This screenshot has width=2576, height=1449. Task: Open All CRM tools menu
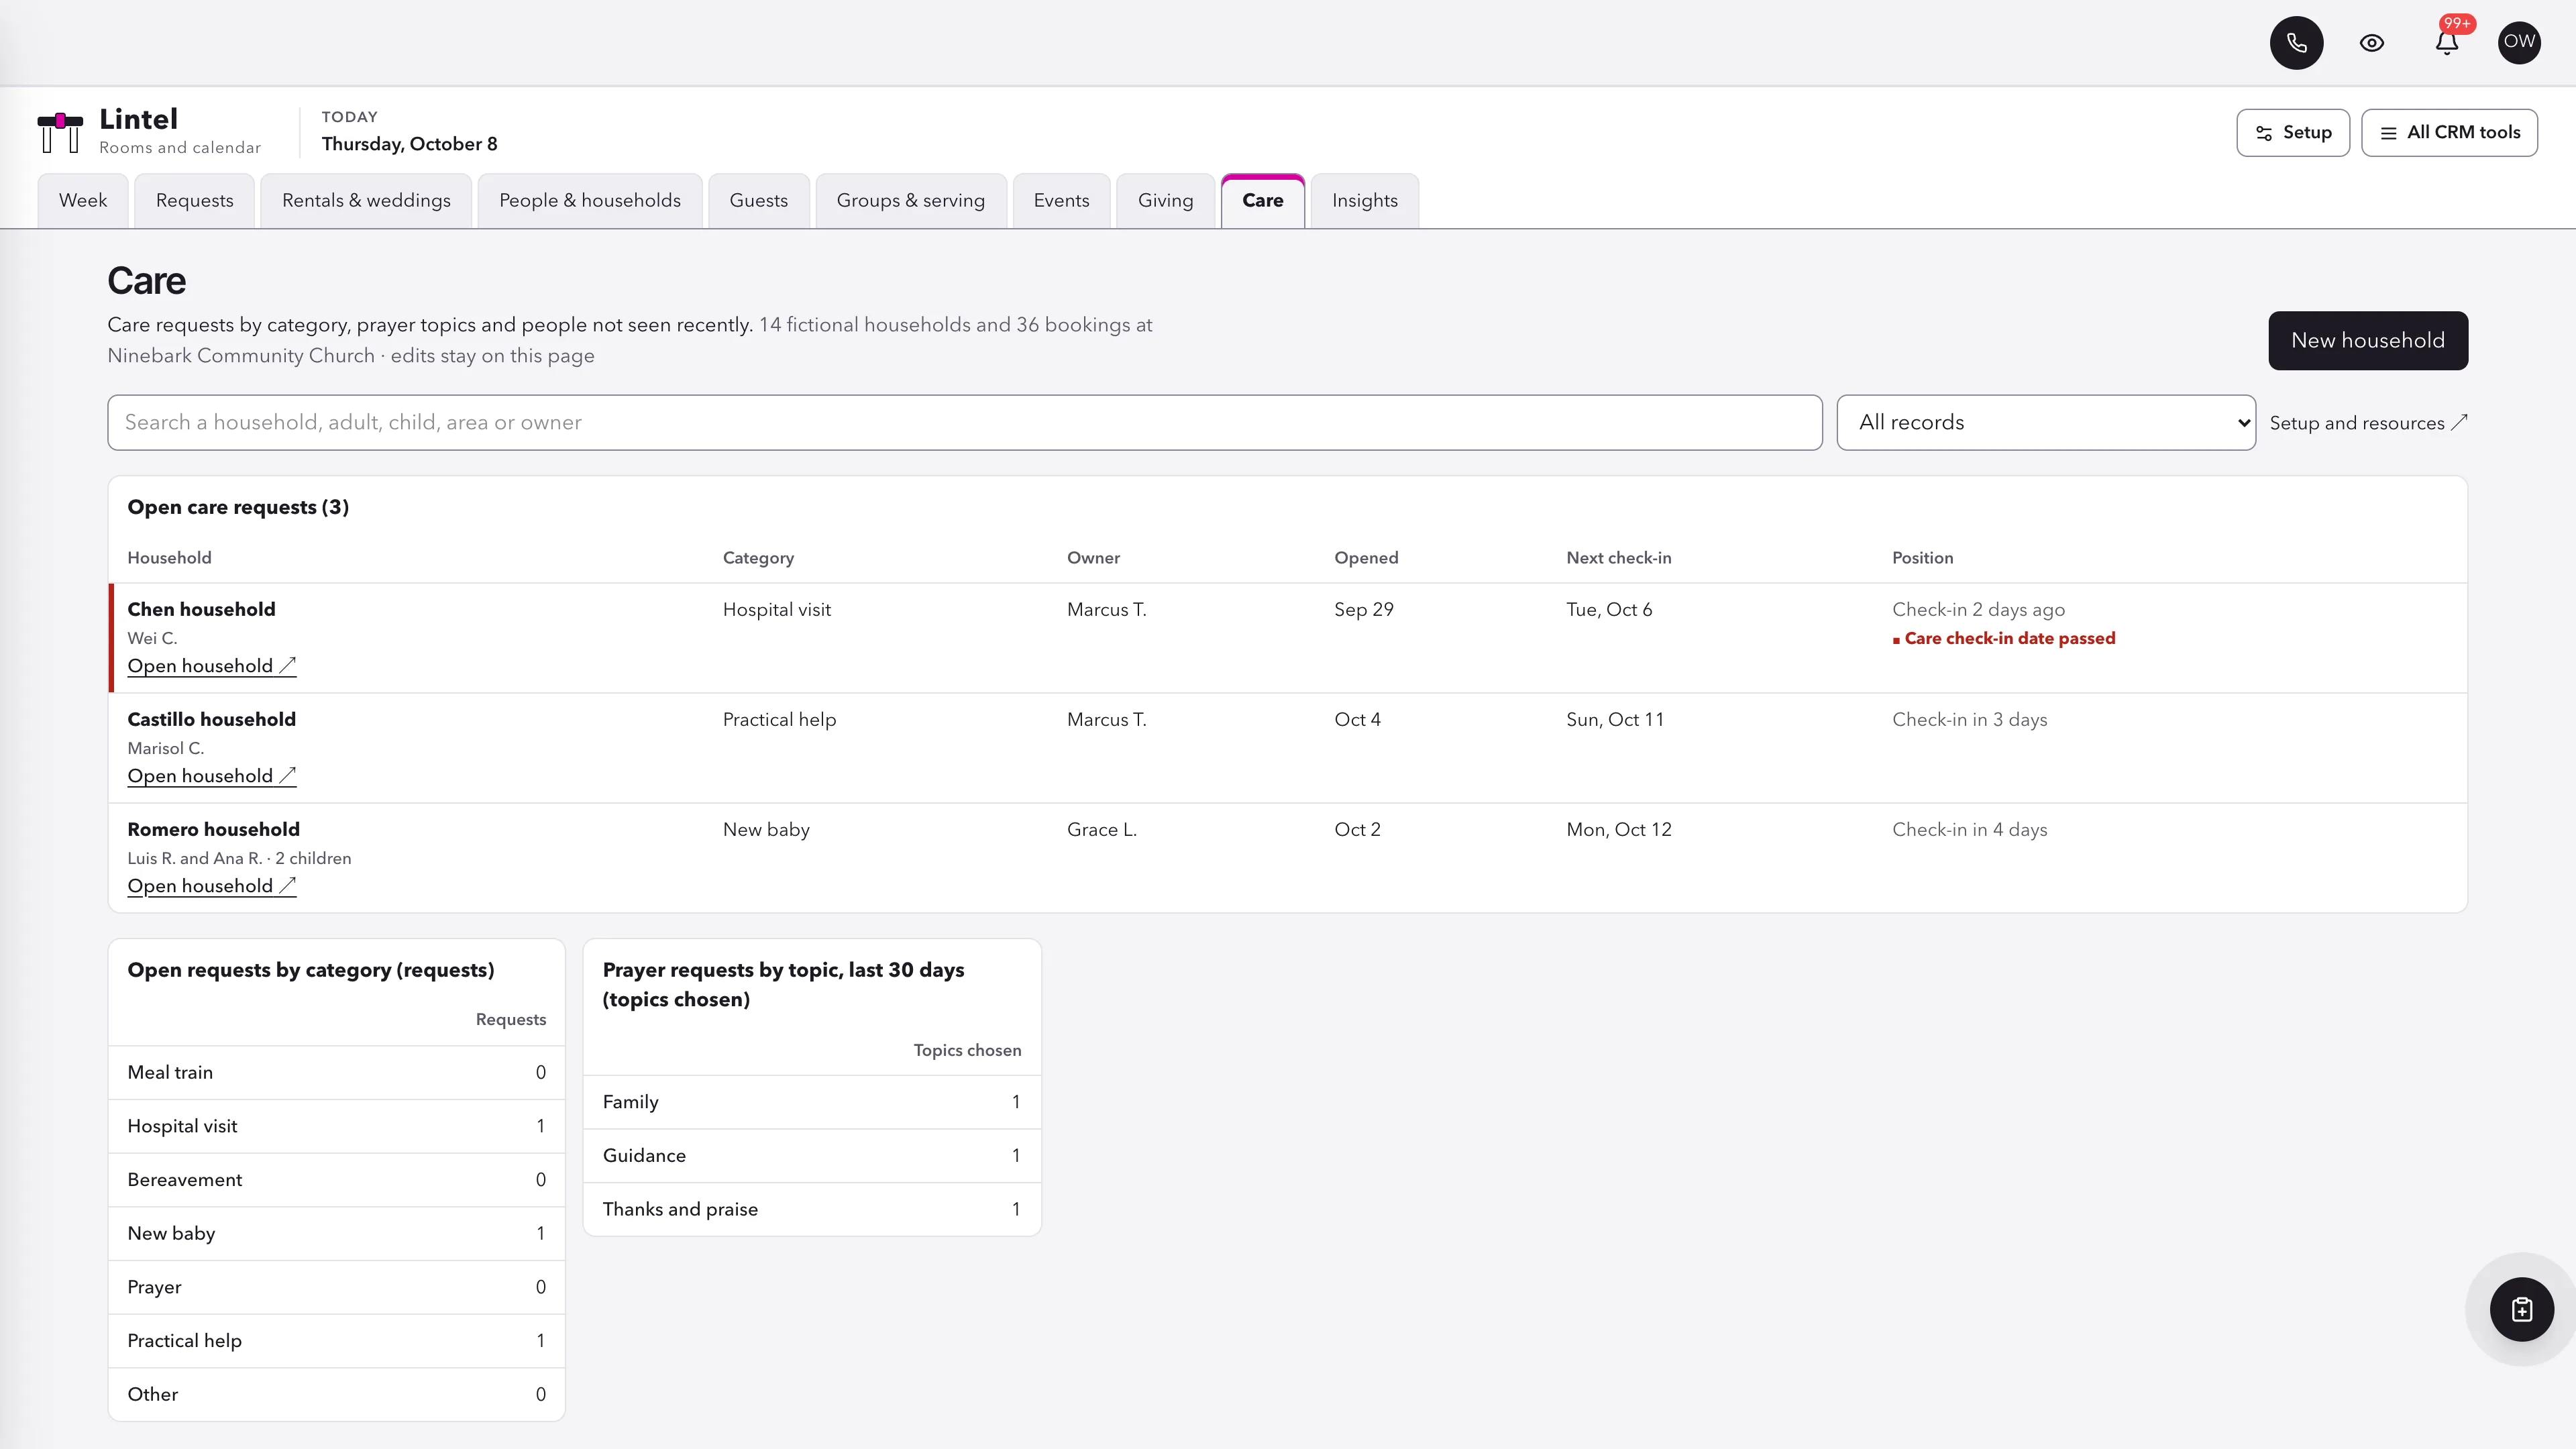2449,133
